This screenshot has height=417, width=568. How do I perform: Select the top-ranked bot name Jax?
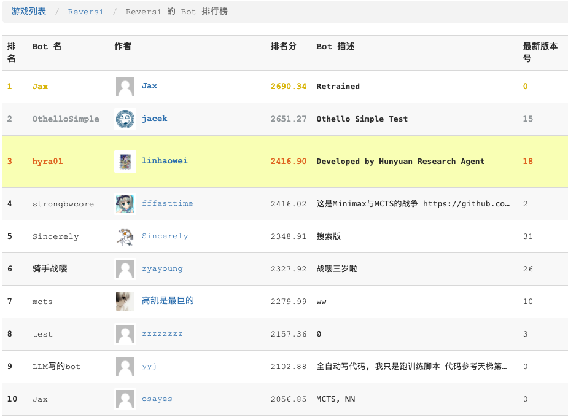pos(40,87)
